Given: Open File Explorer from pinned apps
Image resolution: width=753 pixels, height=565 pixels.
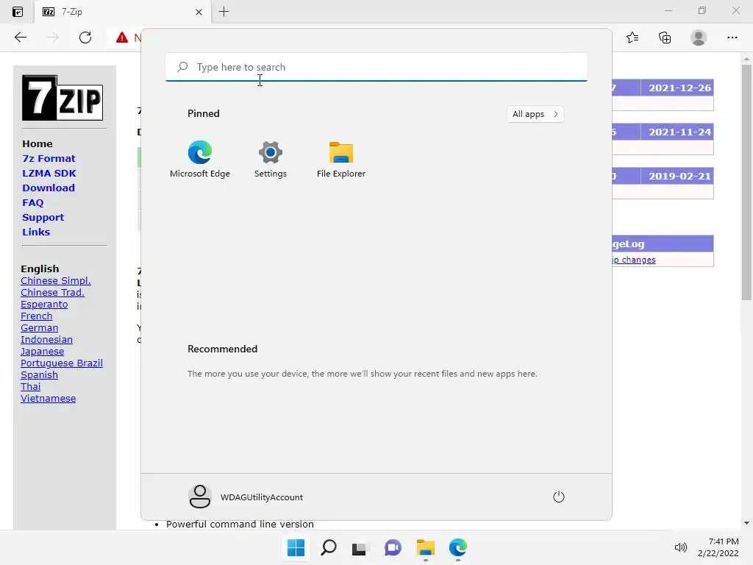Looking at the screenshot, I should point(341,159).
